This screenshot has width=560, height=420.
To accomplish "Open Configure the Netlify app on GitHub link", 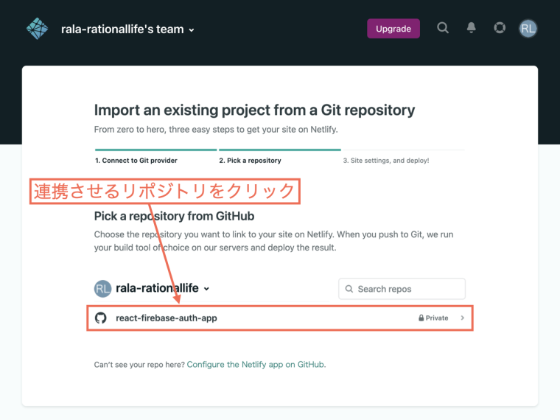I will pyautogui.click(x=256, y=364).
